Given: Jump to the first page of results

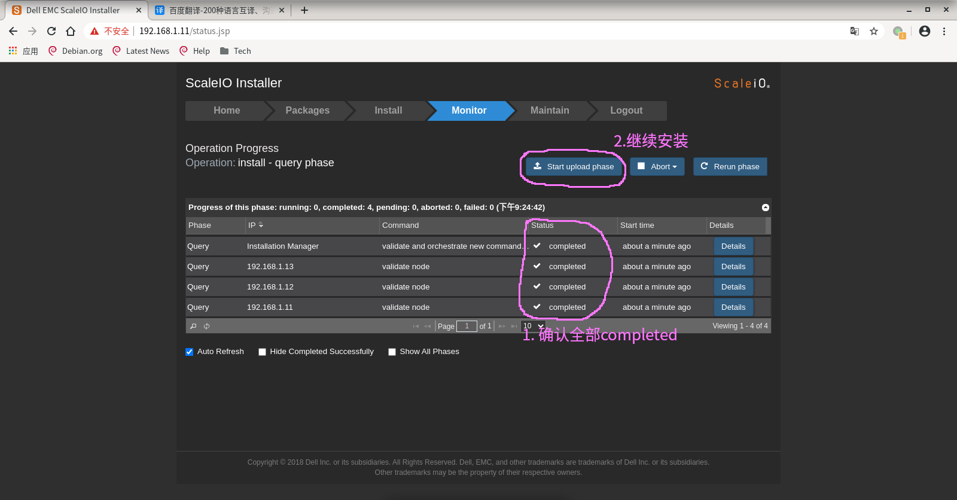Looking at the screenshot, I should tap(416, 326).
